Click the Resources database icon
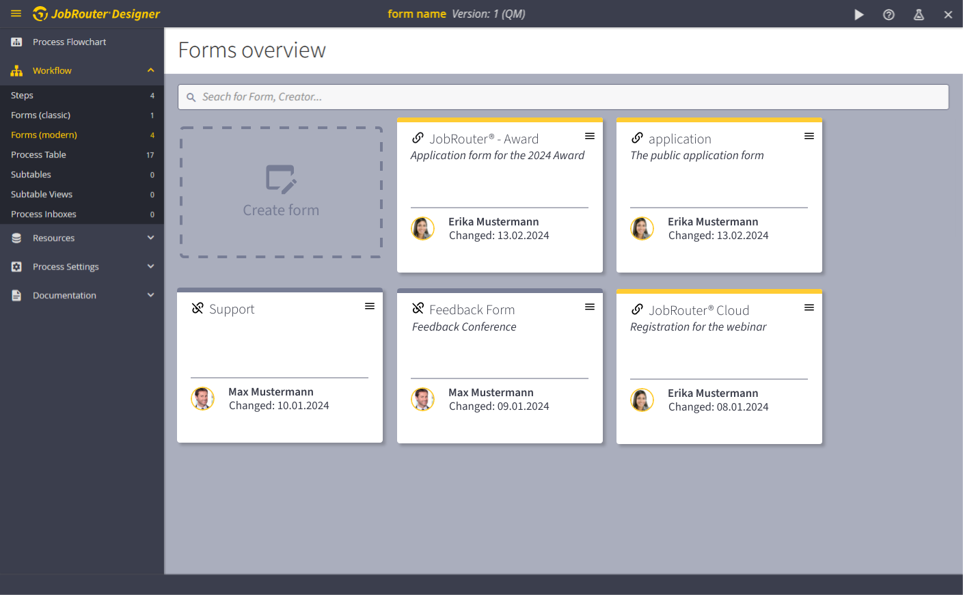This screenshot has height=595, width=963. (16, 238)
